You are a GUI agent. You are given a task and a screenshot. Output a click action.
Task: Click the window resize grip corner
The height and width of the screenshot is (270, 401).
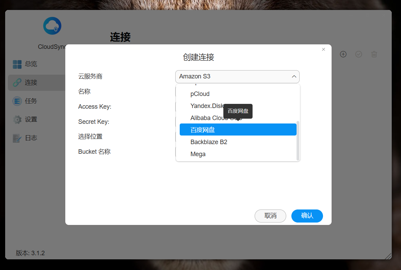(388, 256)
